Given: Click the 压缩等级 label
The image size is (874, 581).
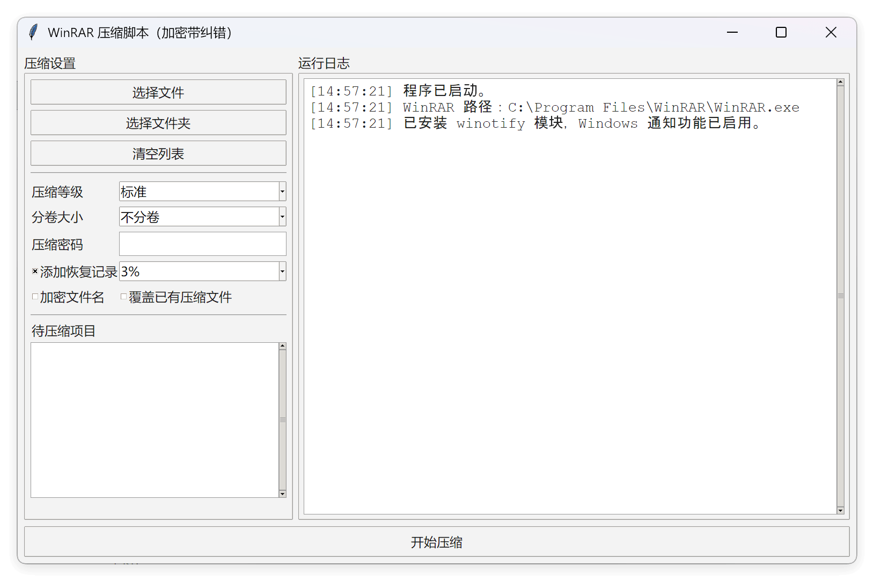Looking at the screenshot, I should 57,192.
